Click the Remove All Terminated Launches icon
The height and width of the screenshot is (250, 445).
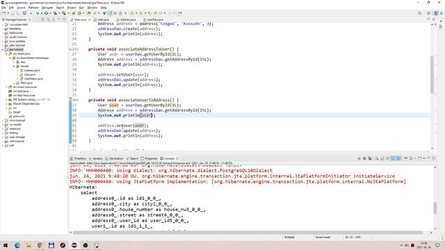click(370, 158)
